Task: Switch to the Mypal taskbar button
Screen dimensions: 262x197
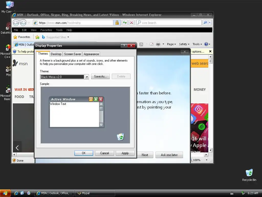Action: tap(95, 193)
